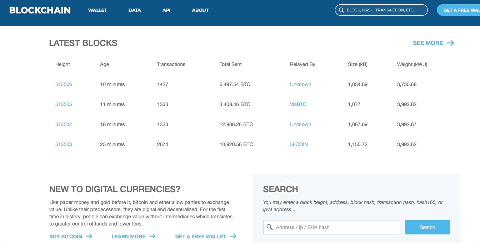Focus the Address / ip / SHA hash field
The image size is (480, 243).
point(331,227)
